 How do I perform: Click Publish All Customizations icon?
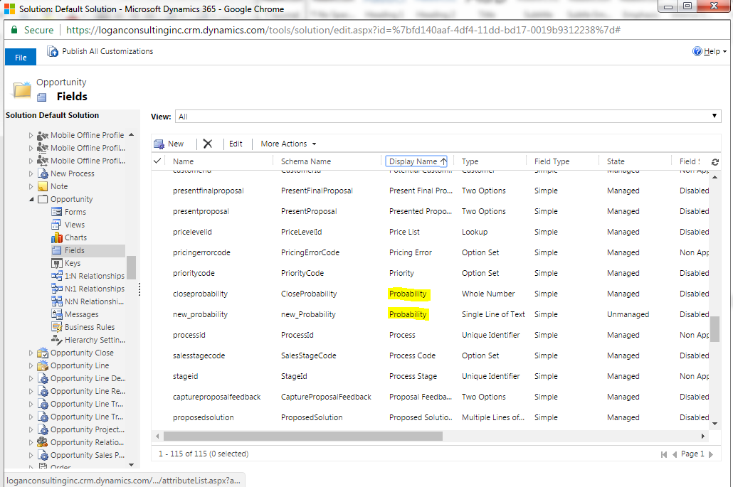coord(53,51)
